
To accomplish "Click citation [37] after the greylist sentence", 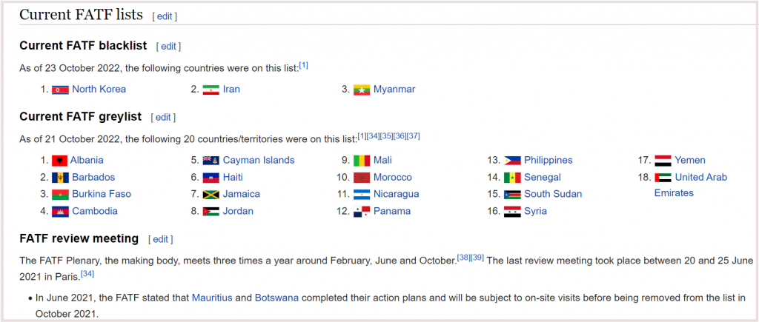I will point(414,136).
